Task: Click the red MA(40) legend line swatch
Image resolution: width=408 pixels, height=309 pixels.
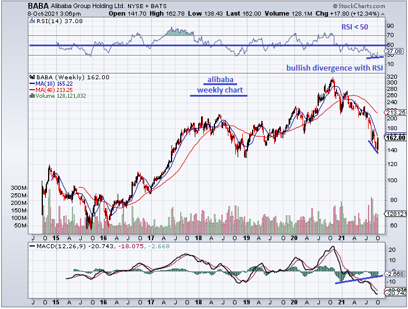Action: point(32,90)
